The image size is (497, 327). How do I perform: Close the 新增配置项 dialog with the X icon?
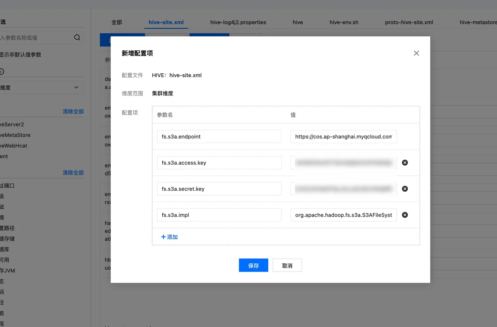tap(416, 53)
